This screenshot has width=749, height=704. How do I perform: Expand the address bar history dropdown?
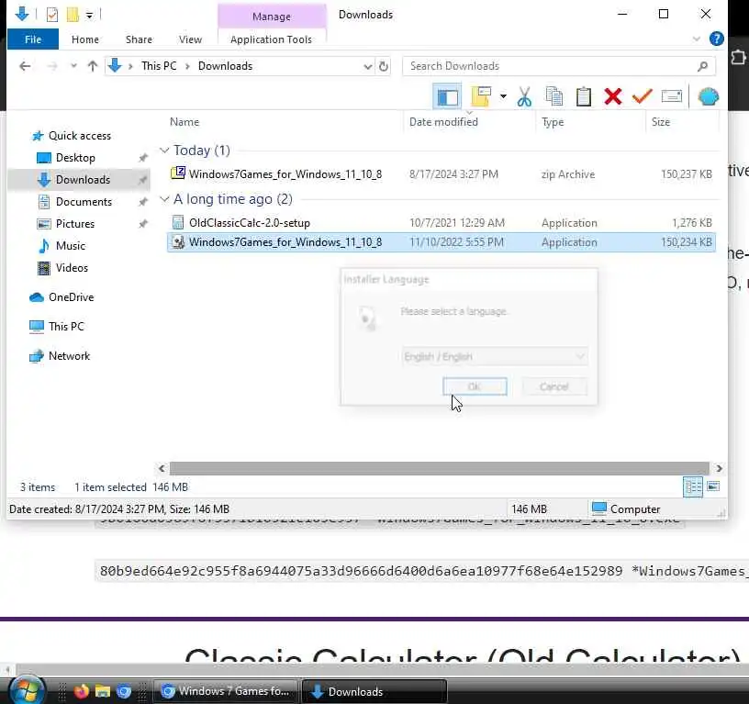point(367,66)
